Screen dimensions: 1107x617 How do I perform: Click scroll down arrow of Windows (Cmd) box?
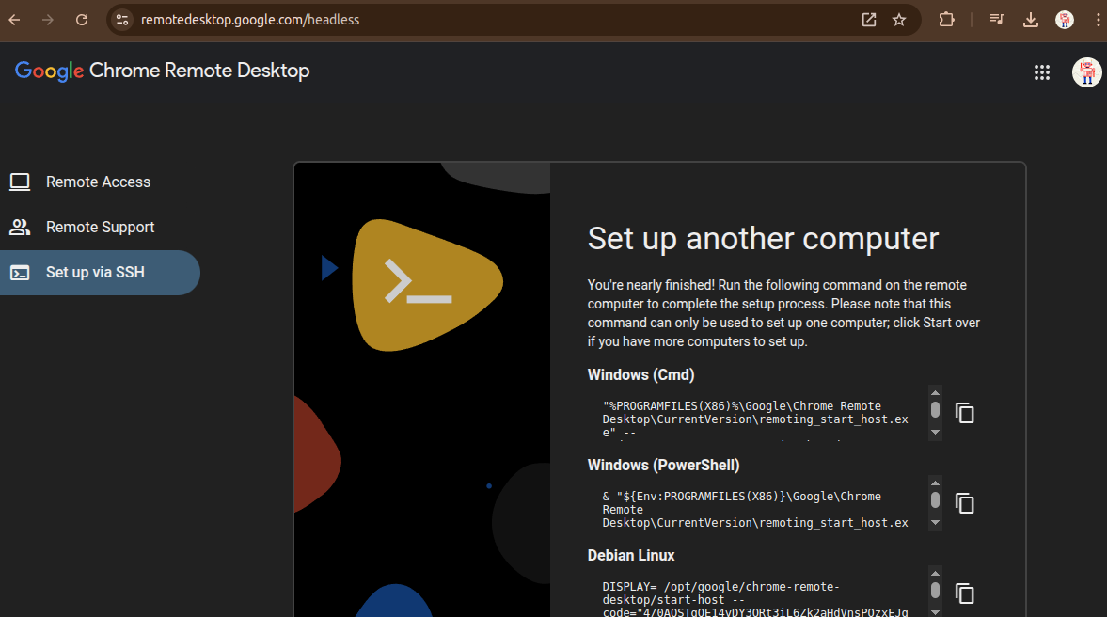(x=936, y=432)
